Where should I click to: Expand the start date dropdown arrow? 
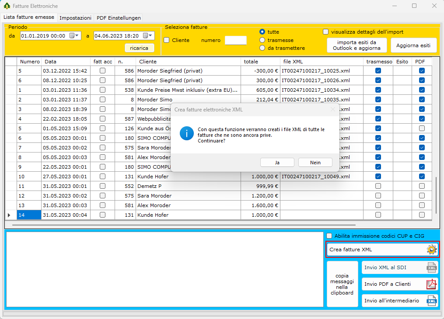[x=77, y=36]
